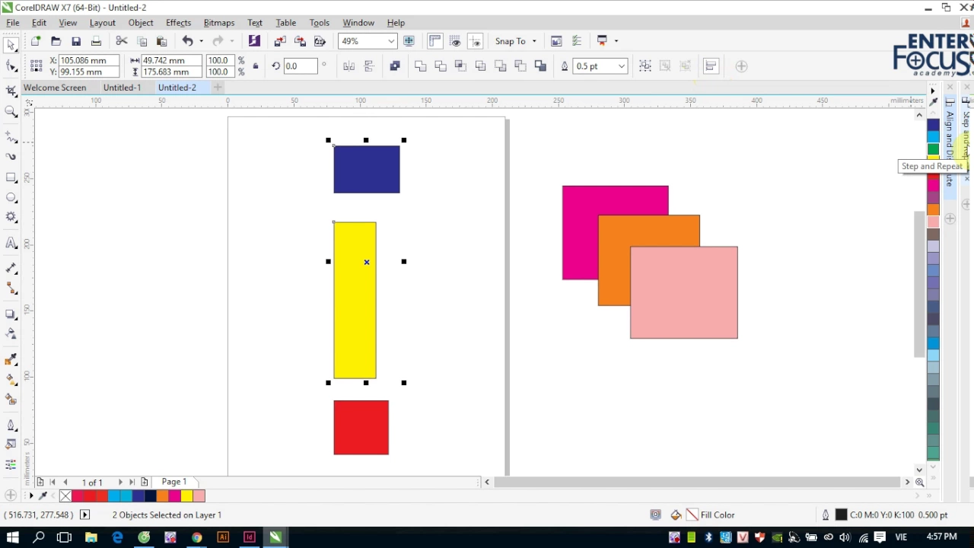Click the Import icon
974x548 pixels.
click(280, 41)
